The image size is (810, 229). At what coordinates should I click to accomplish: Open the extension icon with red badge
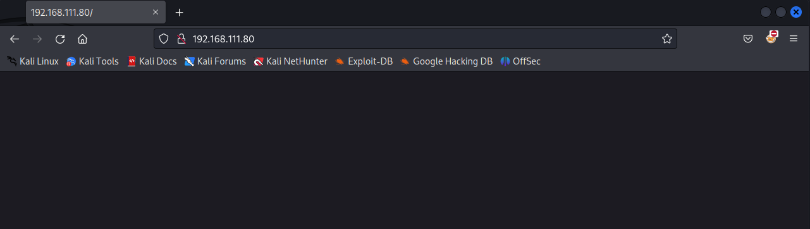771,38
